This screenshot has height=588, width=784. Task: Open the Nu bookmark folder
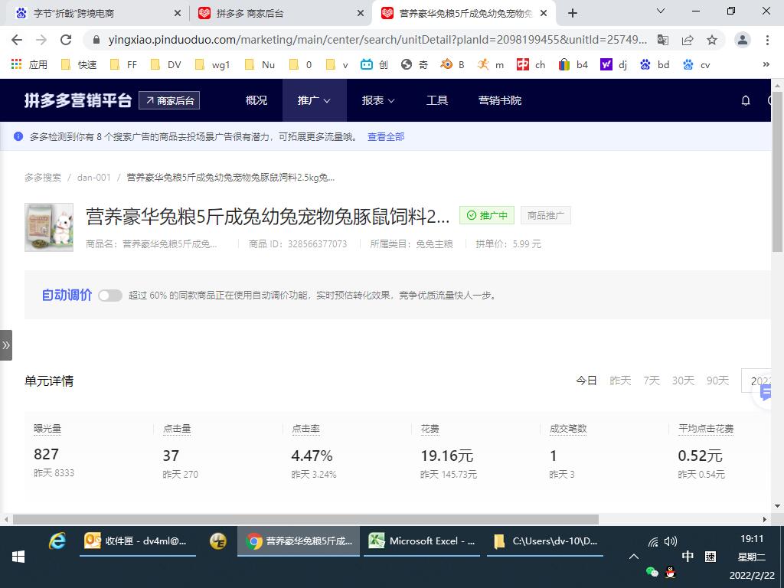(260, 64)
